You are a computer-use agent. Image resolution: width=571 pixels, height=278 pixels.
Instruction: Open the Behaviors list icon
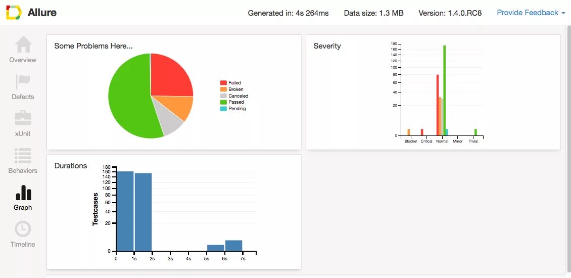point(23,156)
